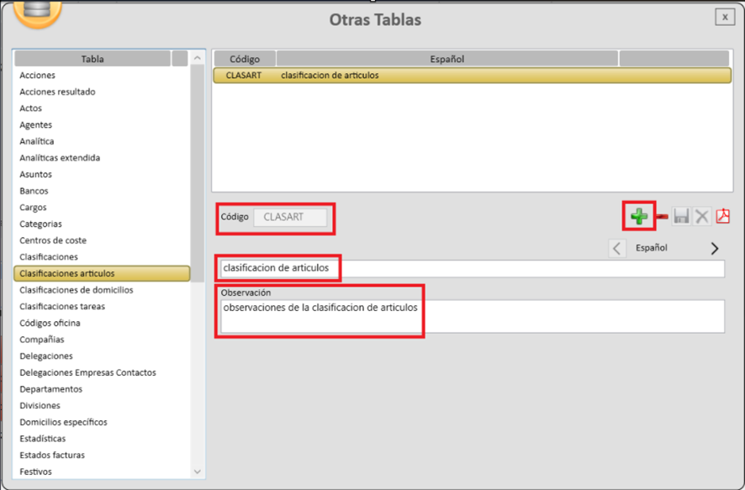Go to previous language with left chevron
745x490 pixels.
point(617,248)
